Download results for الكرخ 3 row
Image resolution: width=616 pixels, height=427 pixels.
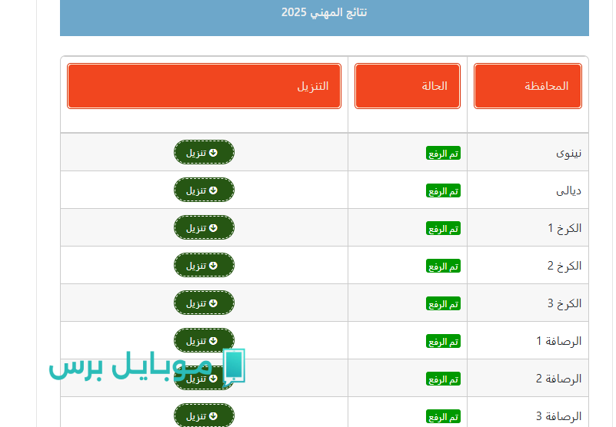point(204,303)
